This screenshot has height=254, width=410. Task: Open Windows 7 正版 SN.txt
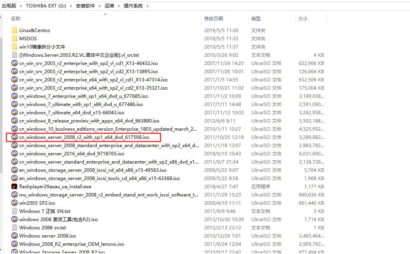pos(44,211)
